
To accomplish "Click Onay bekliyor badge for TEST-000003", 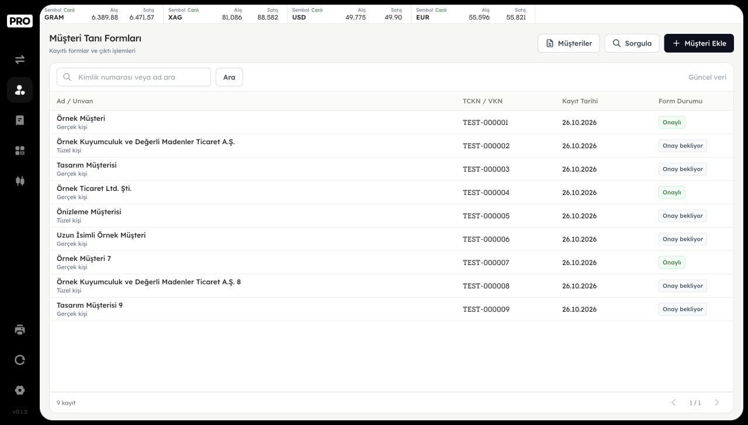I will pyautogui.click(x=683, y=169).
